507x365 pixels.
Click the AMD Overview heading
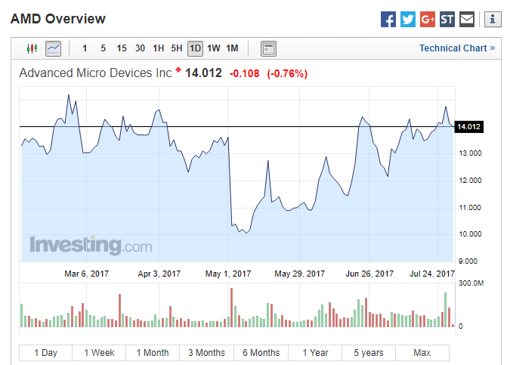pyautogui.click(x=58, y=19)
